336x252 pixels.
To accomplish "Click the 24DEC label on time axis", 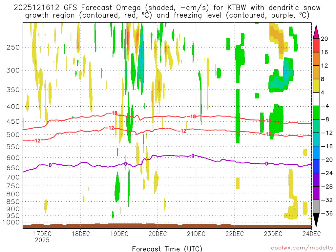I will [312, 234].
